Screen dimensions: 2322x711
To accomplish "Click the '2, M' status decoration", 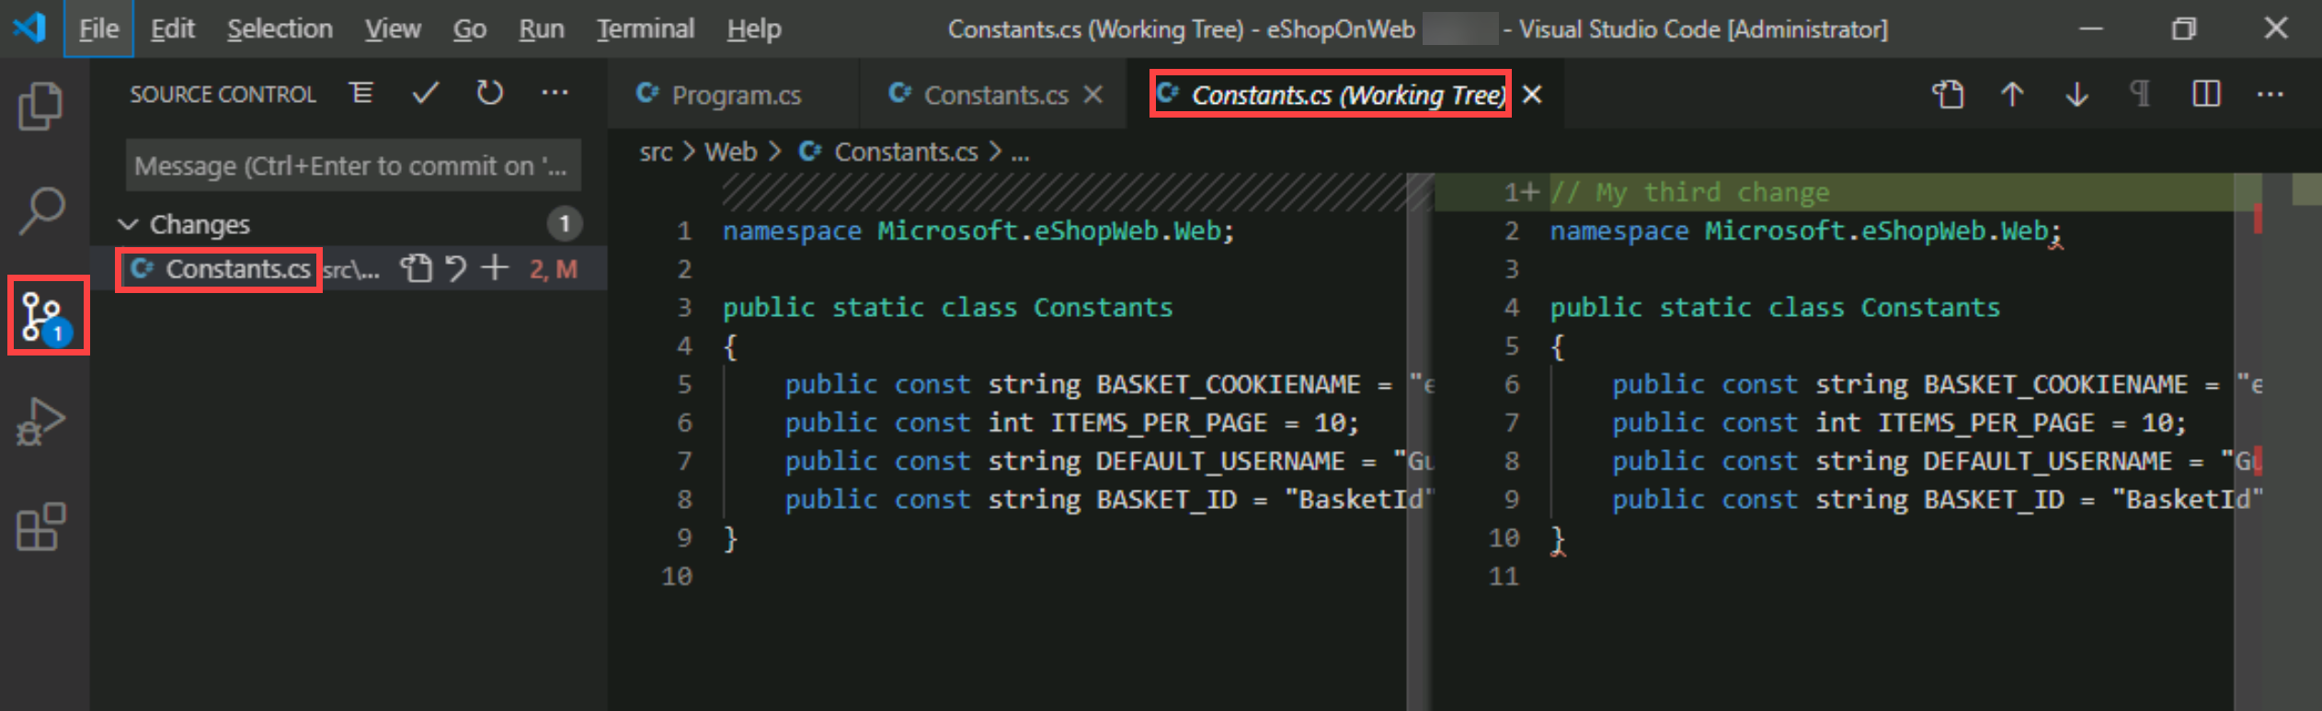I will coord(554,269).
